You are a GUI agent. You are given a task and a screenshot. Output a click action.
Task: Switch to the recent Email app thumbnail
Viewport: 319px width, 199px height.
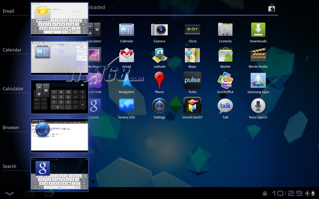tap(59, 19)
